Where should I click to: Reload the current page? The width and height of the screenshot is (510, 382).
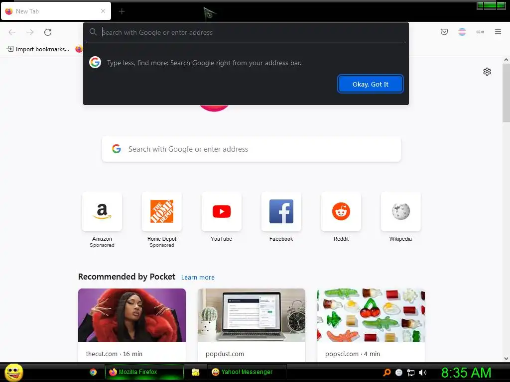(x=48, y=32)
